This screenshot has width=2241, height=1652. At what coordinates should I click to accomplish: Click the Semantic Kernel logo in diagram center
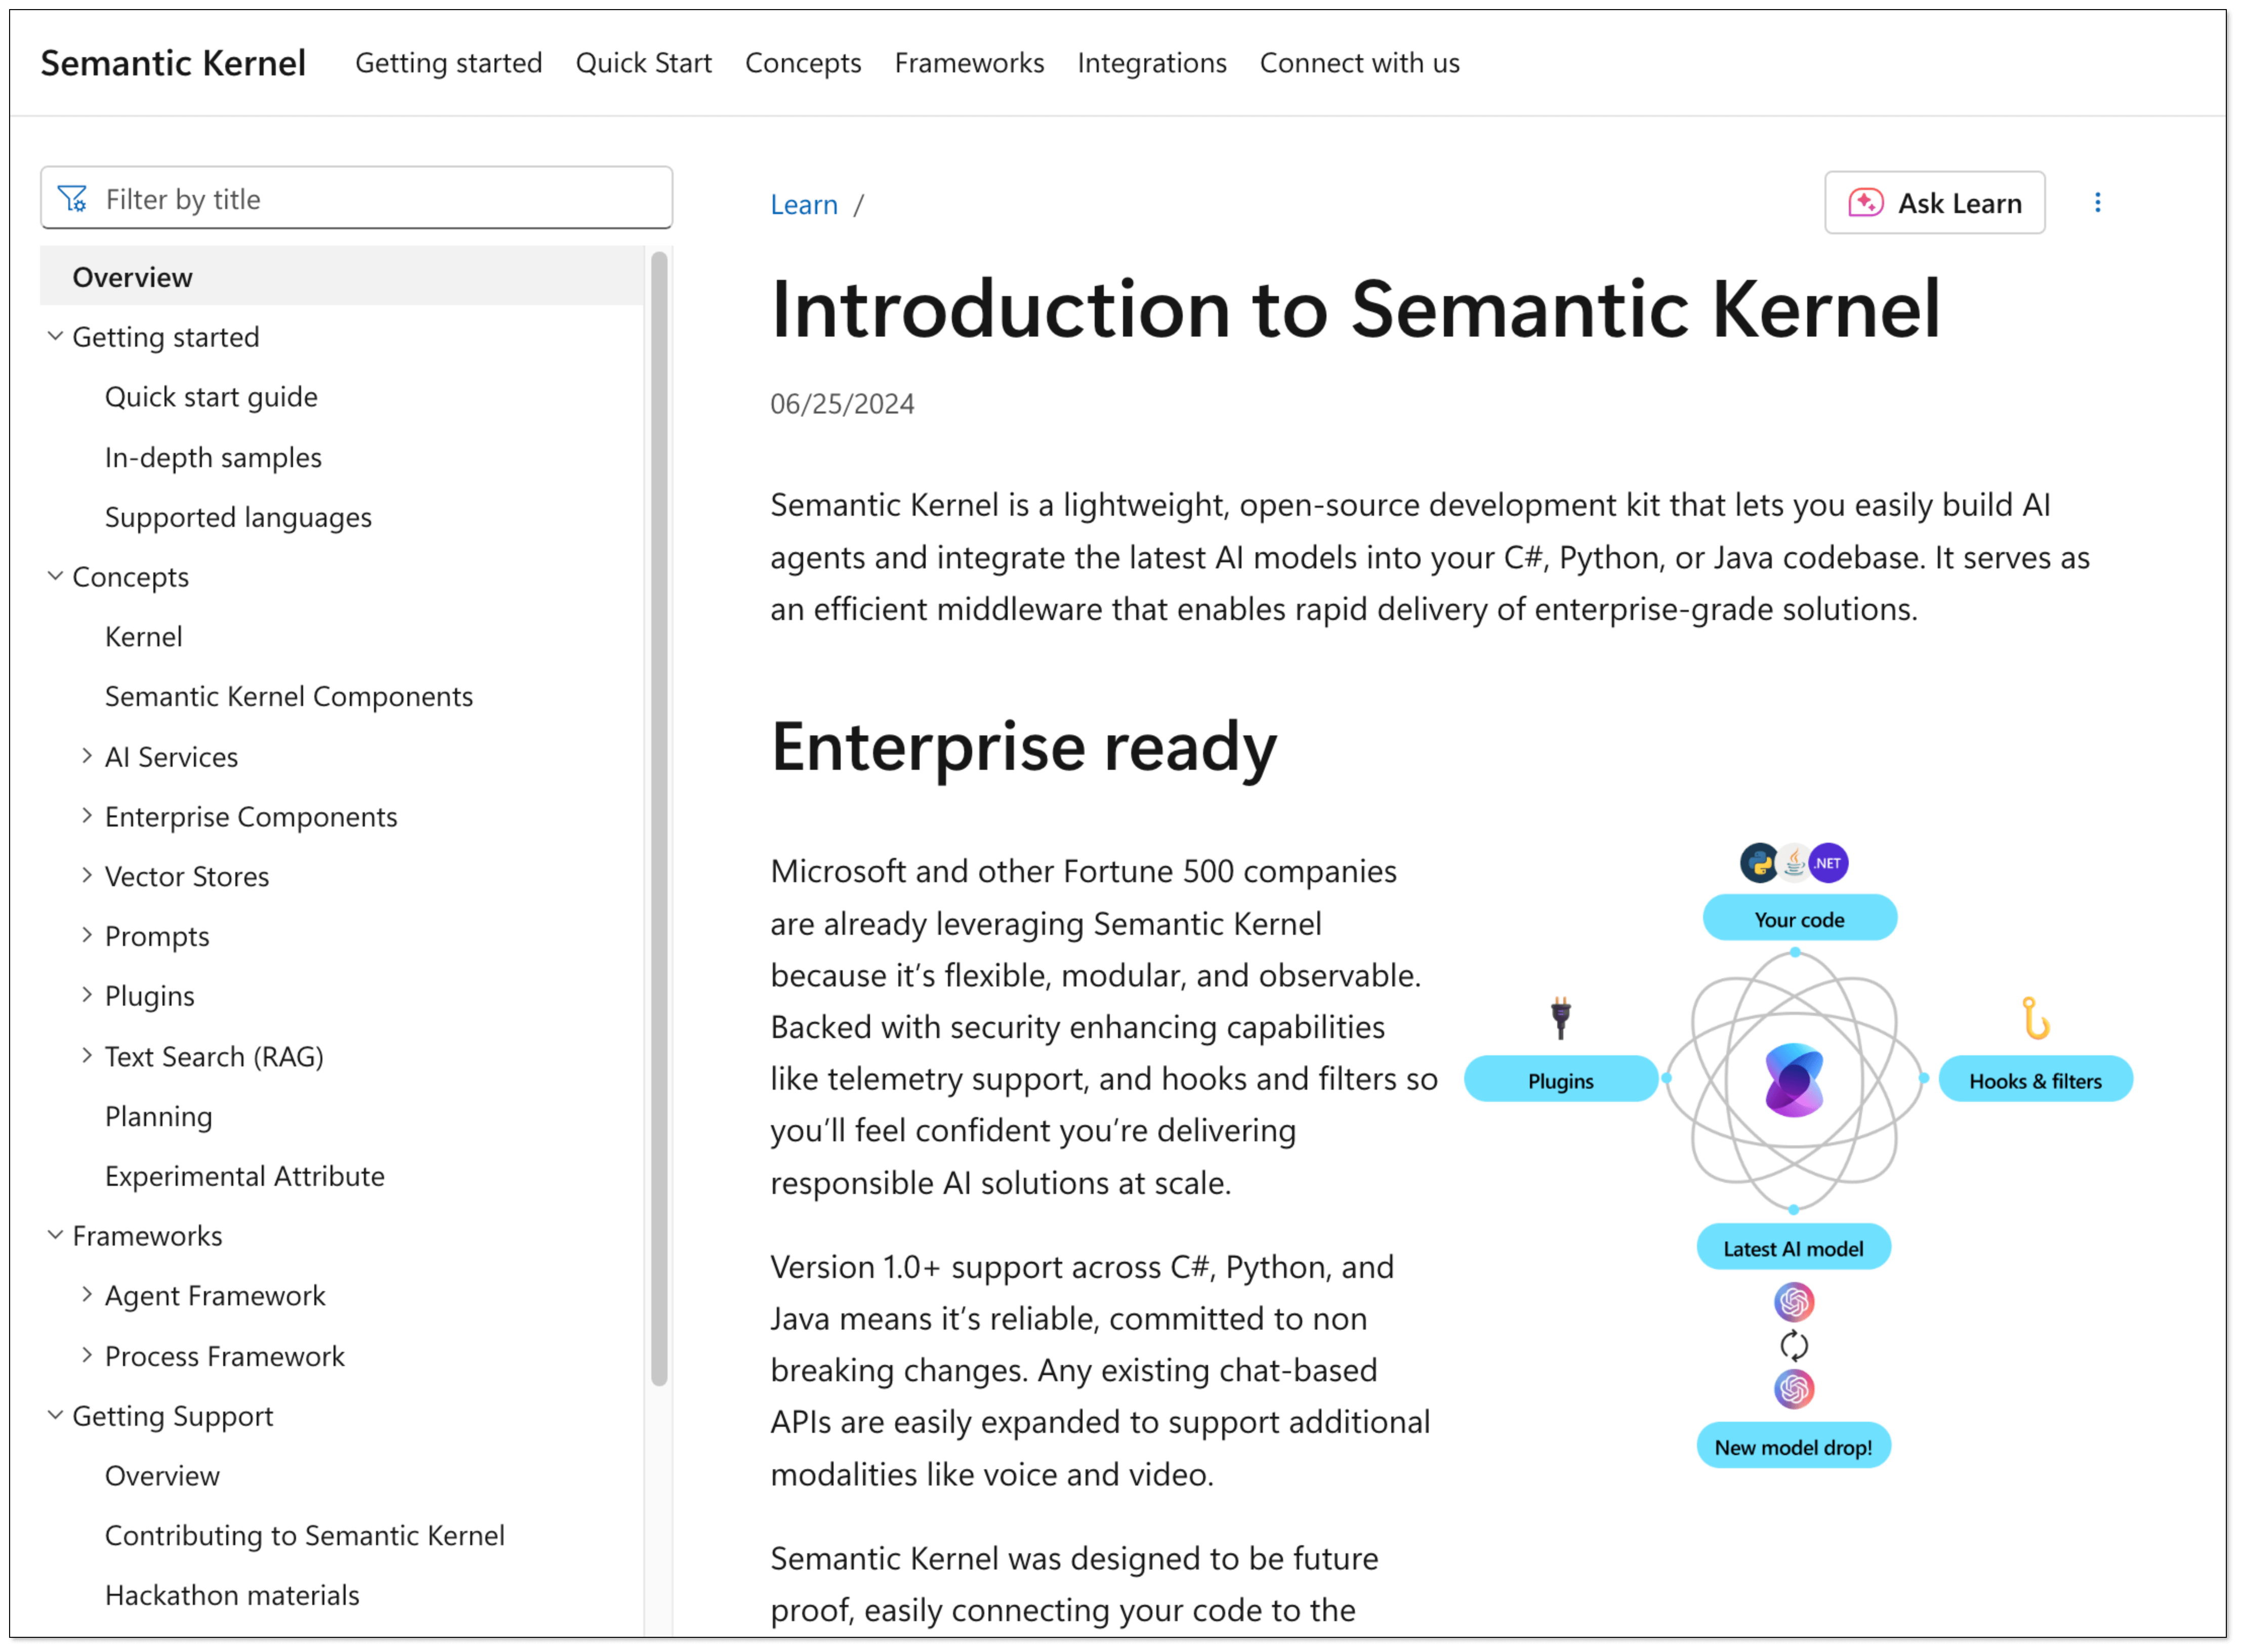[1794, 1080]
